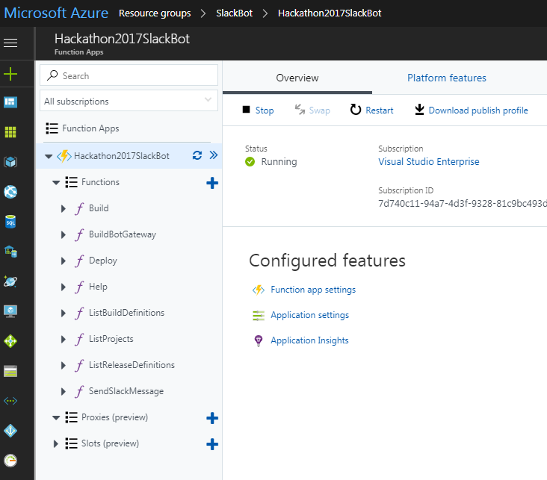Open the Azure Cosmos DB sidebar icon
Screen dimensions: 547x480
click(10, 281)
